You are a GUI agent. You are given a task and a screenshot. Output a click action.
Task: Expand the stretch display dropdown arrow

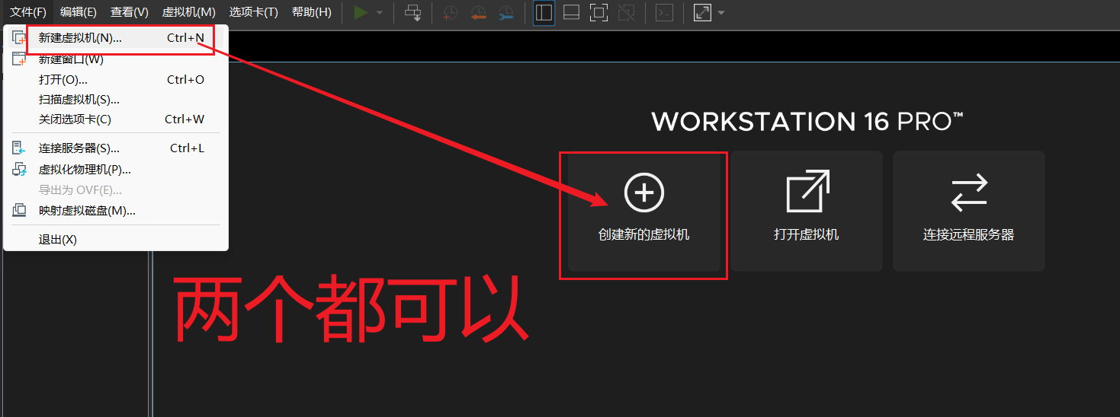tap(721, 13)
